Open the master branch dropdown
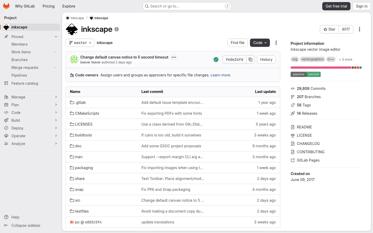Screen dimensions: 373x233 (80, 43)
